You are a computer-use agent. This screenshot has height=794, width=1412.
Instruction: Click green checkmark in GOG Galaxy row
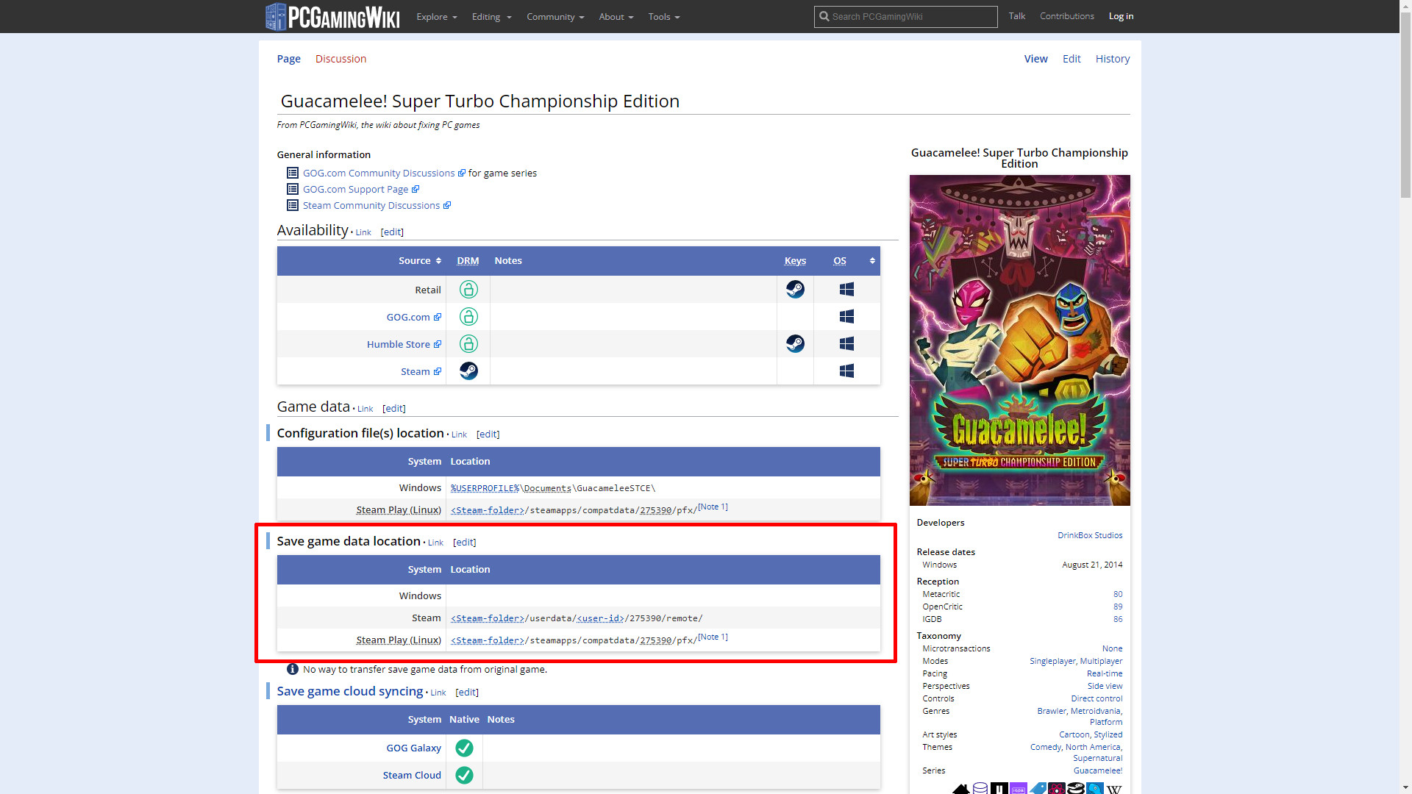pos(464,748)
